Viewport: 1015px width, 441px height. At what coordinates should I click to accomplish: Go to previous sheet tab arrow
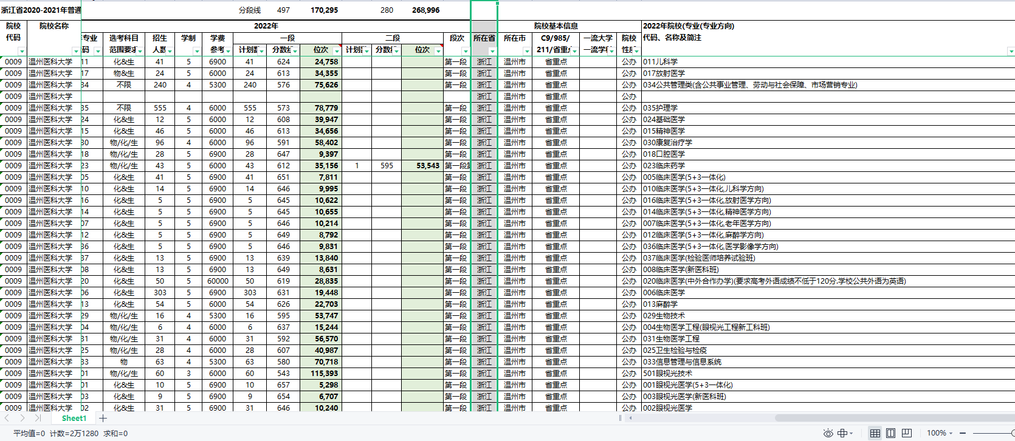point(7,418)
